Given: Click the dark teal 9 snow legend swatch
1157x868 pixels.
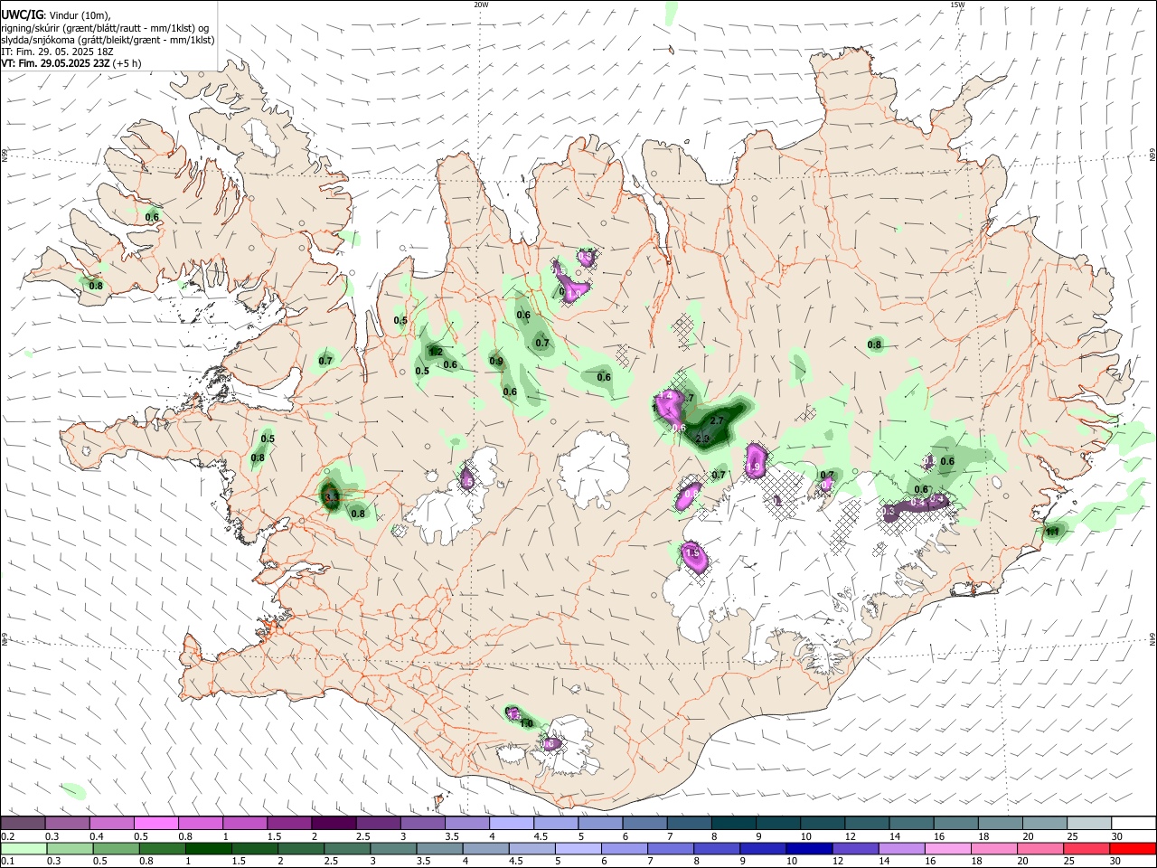Looking at the screenshot, I should point(779,823).
